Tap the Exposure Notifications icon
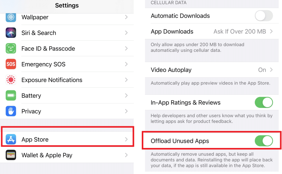This screenshot has height=174, width=282. [11, 80]
